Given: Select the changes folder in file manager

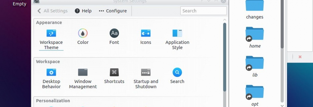Looking at the screenshot, I should [x=255, y=10].
